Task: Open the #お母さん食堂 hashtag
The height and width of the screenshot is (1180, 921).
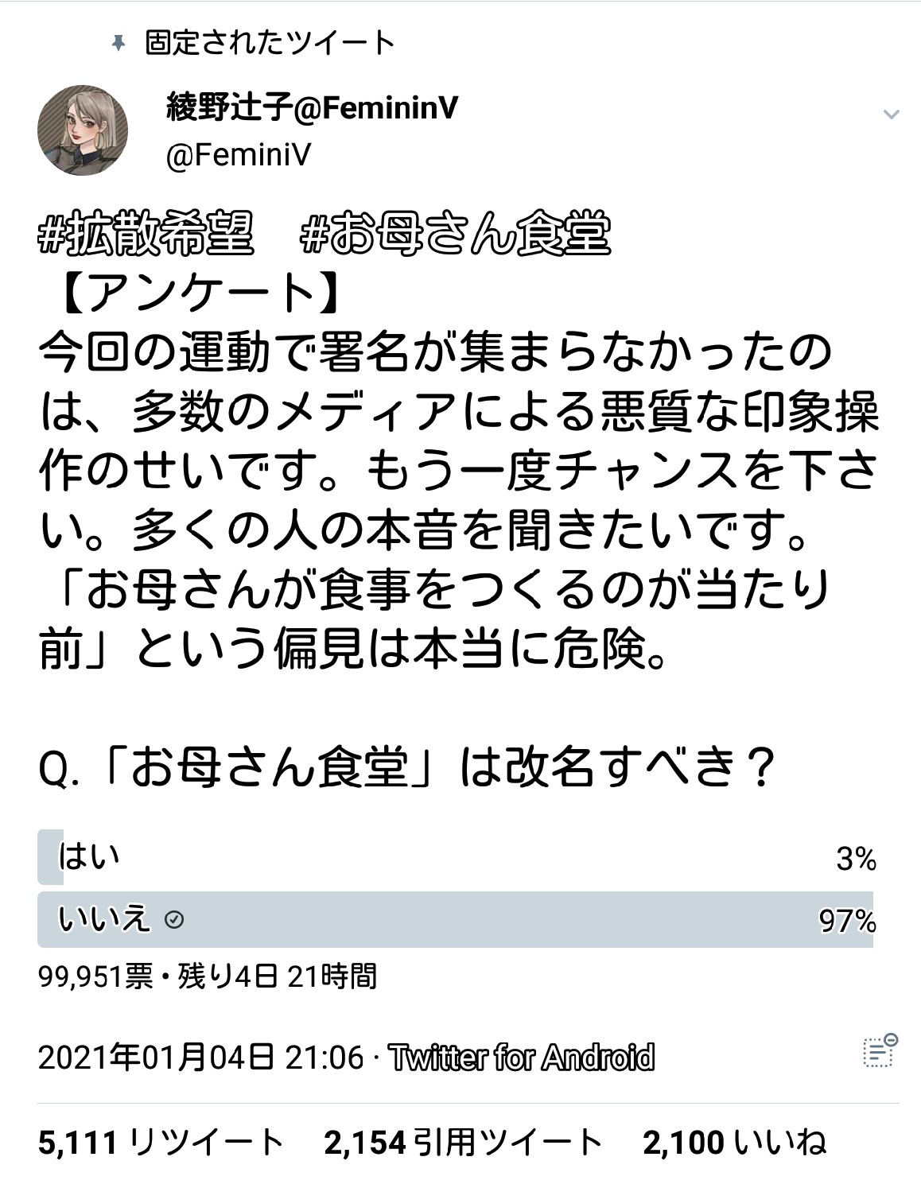Action: click(x=456, y=234)
